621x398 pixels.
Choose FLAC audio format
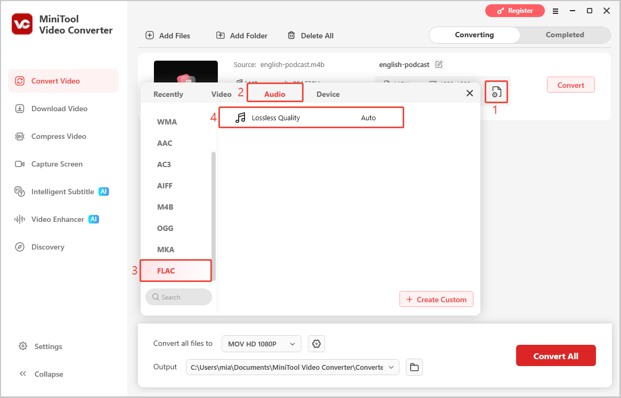[176, 271]
